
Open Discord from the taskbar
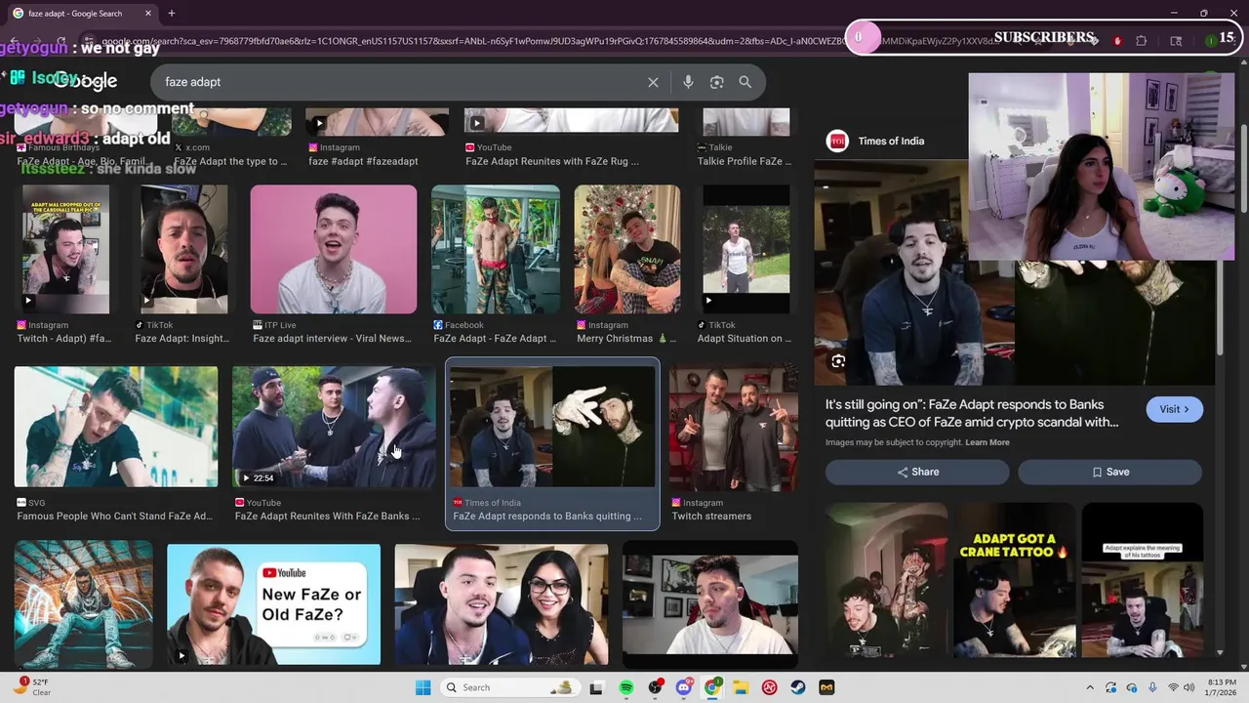684,687
